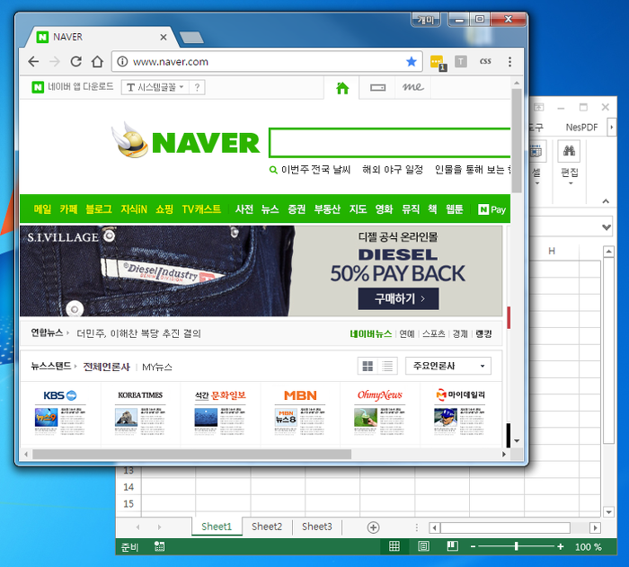Open 메일 in Naver green menu
Image resolution: width=629 pixels, height=567 pixels.
pyautogui.click(x=42, y=209)
